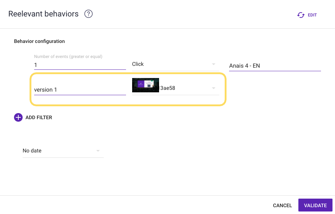This screenshot has height=214, width=335.
Task: Click the version 1 text field
Action: 80,90
